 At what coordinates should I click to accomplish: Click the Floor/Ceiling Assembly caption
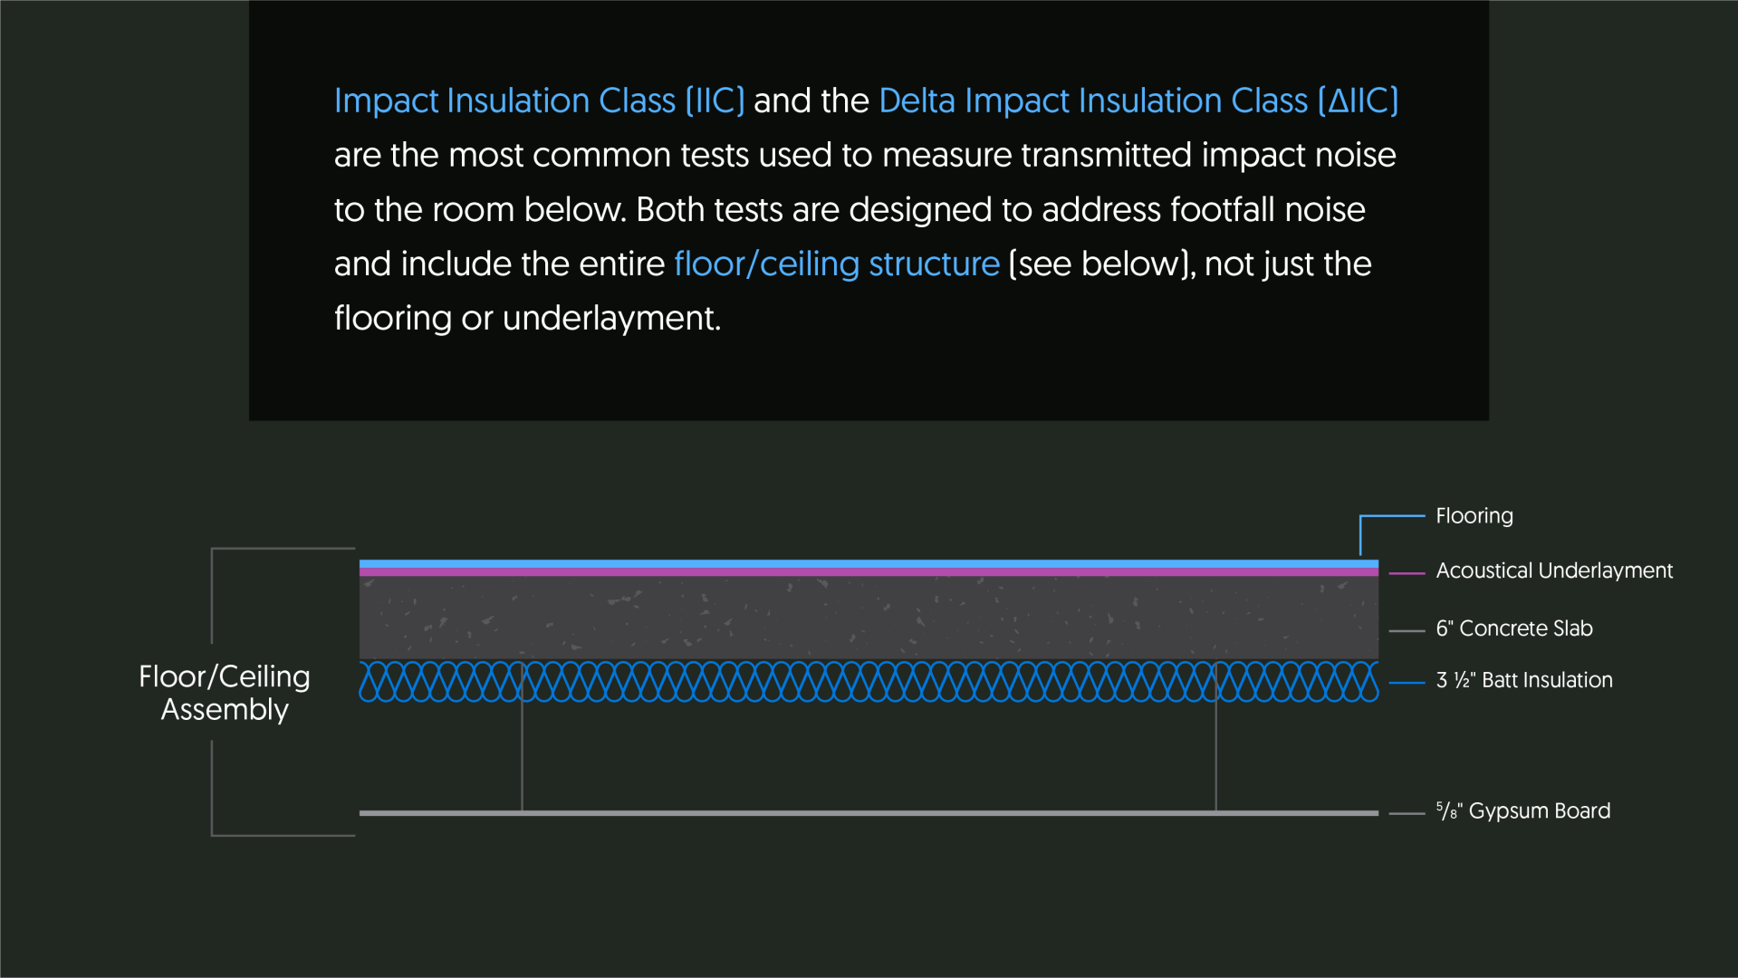click(225, 693)
